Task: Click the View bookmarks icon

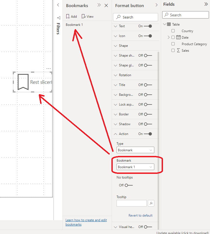Action: (83, 16)
